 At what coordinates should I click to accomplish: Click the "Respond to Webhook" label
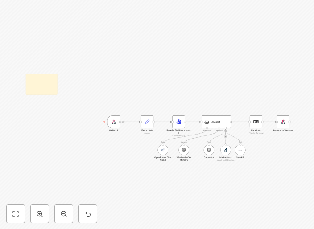[283, 130]
